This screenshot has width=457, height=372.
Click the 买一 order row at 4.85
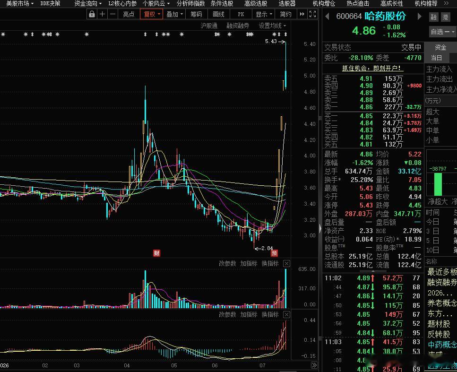[373, 116]
